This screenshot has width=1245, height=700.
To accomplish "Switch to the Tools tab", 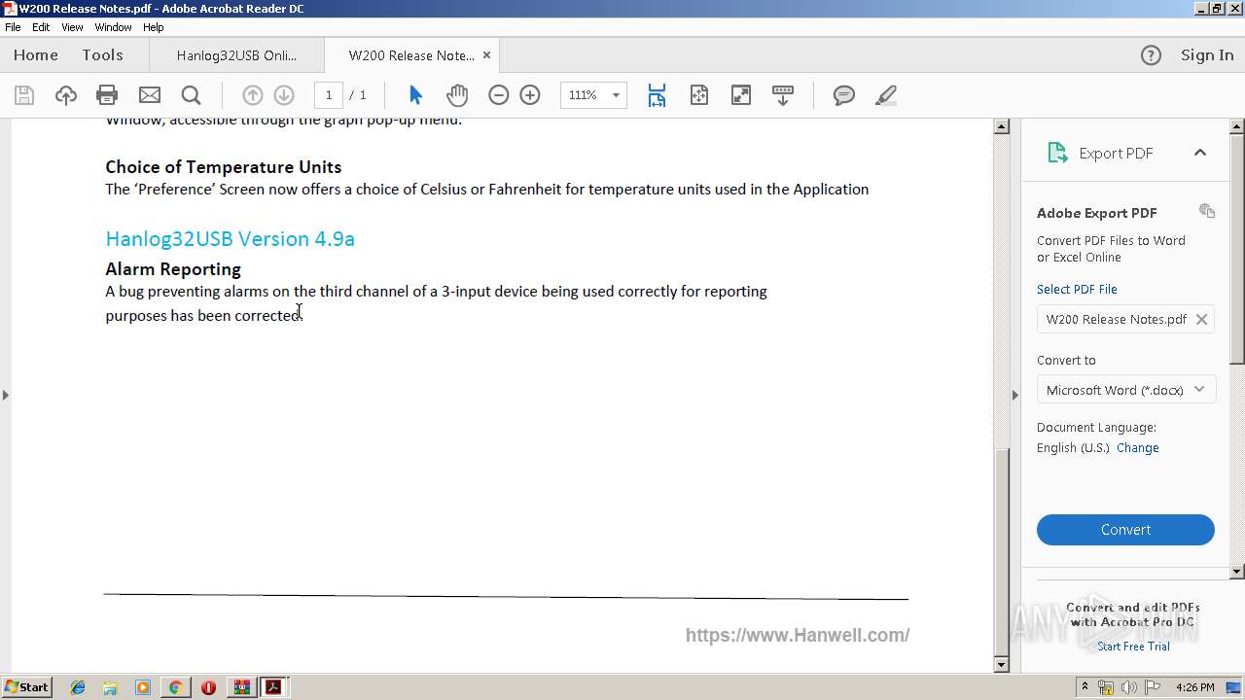I will point(102,55).
